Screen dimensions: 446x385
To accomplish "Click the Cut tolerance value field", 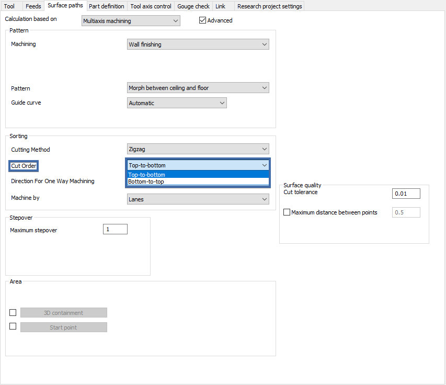I will coord(406,194).
